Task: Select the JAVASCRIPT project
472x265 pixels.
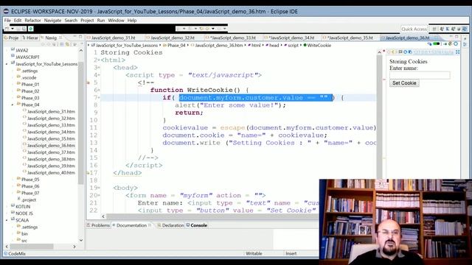Action: pyautogui.click(x=27, y=57)
